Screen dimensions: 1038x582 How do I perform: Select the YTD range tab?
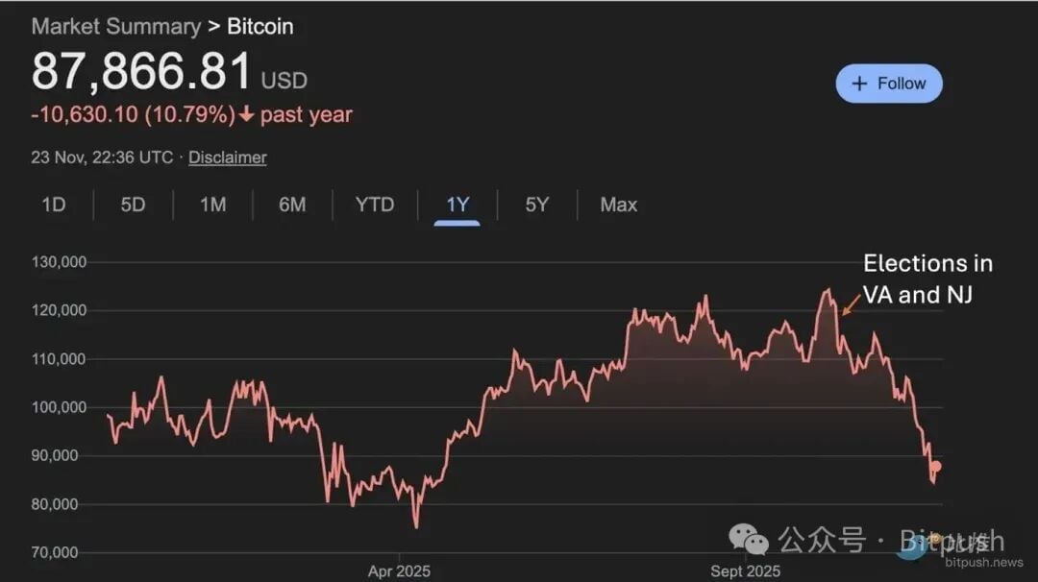coord(375,205)
